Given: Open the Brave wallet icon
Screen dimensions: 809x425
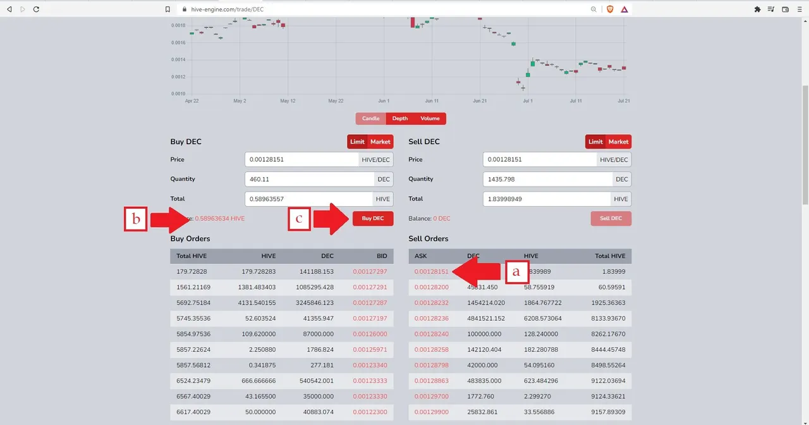Looking at the screenshot, I should (x=786, y=9).
